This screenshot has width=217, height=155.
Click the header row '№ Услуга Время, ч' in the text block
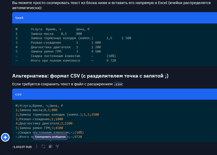click(x=52, y=29)
